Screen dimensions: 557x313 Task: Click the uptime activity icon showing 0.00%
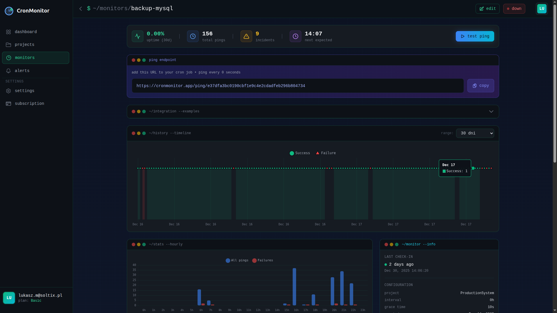coord(137,36)
